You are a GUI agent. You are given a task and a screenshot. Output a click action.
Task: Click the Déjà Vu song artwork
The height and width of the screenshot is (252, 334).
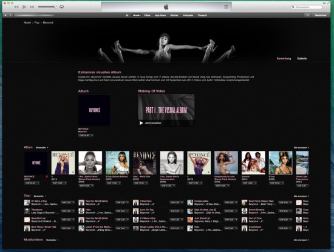pos(190,211)
